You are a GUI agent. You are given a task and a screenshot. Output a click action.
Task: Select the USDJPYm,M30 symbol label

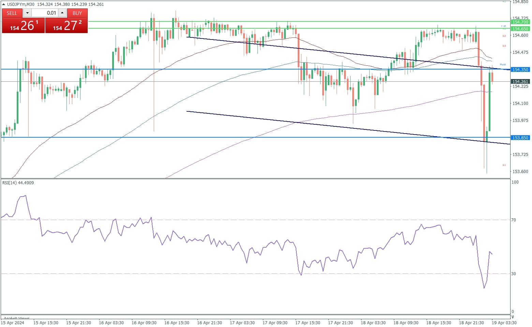click(21, 4)
